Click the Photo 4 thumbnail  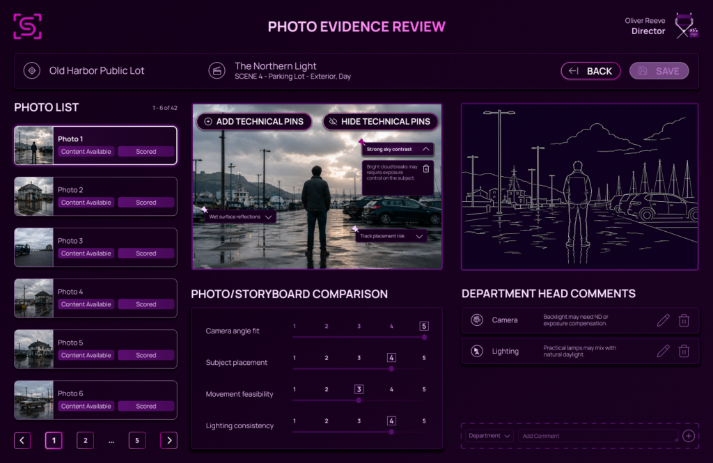tap(33, 299)
